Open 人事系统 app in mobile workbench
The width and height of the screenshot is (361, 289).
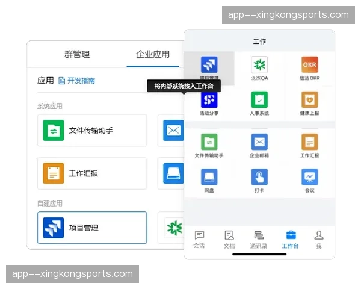point(259,104)
